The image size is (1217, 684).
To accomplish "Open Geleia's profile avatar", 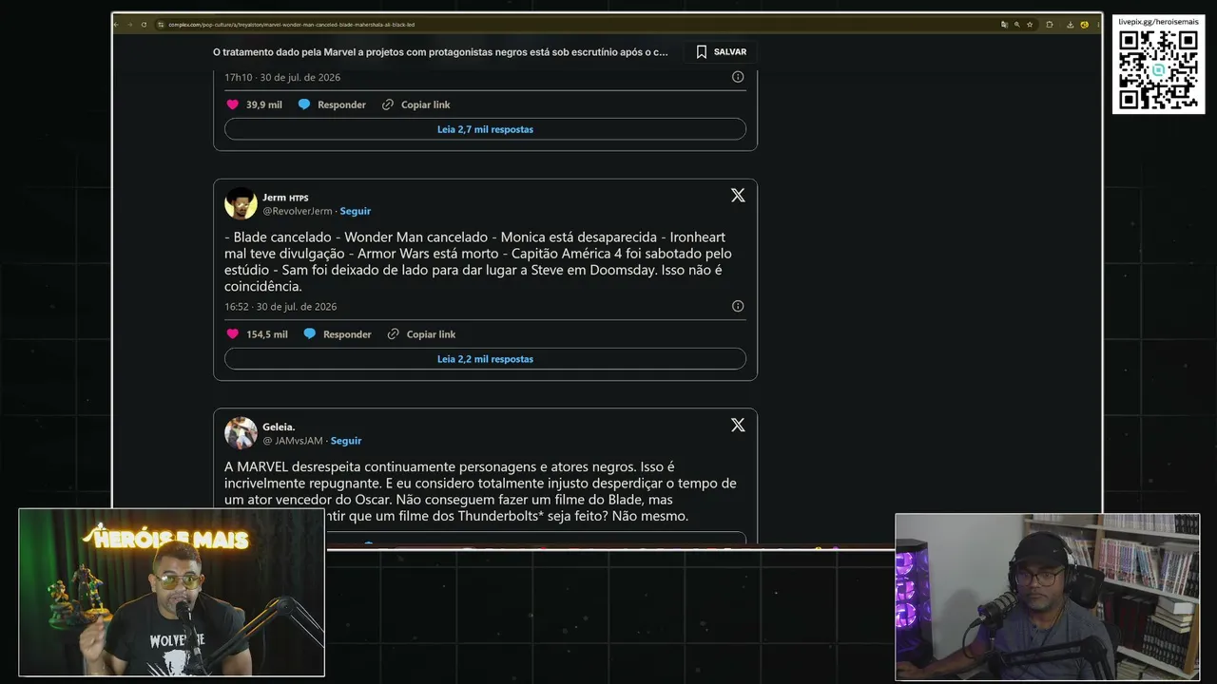I will [x=241, y=433].
